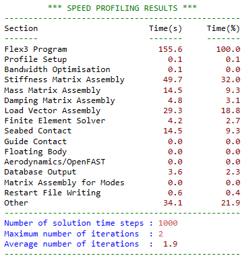Select the 21.9 percent value
Screen dimensions: 246x258
tap(230, 203)
